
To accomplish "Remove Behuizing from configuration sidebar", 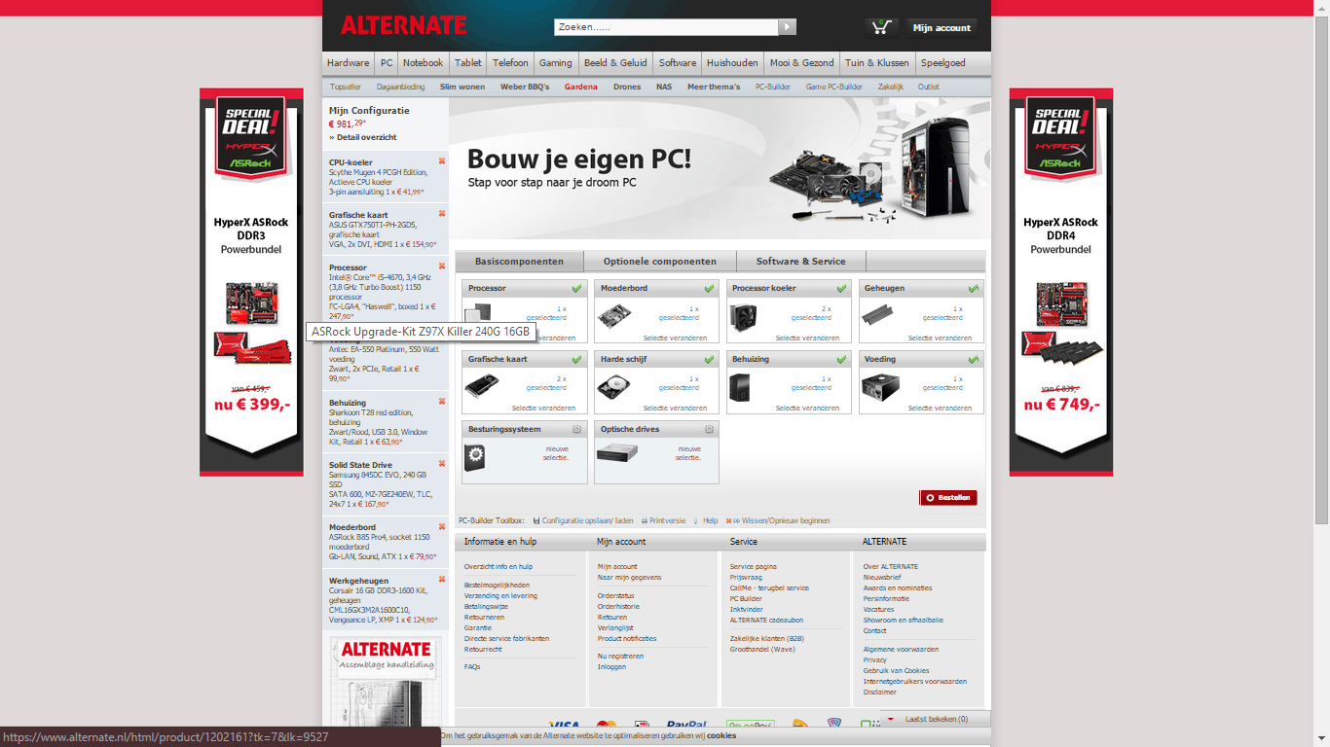I will [442, 401].
